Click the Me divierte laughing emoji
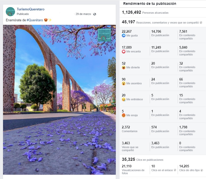 coord(124,68)
